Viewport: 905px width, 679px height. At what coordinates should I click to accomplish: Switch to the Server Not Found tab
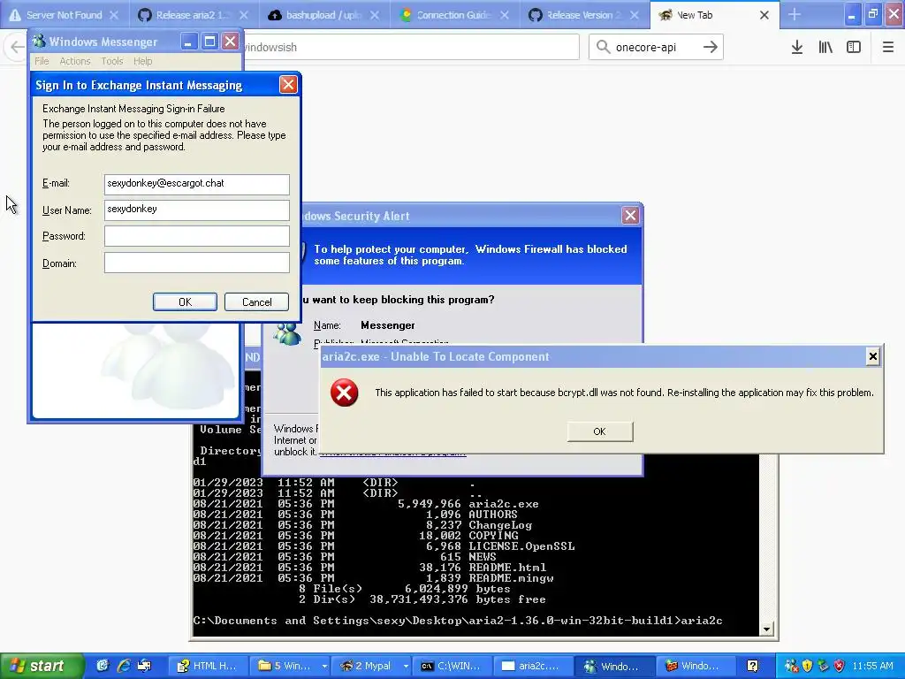click(x=64, y=15)
